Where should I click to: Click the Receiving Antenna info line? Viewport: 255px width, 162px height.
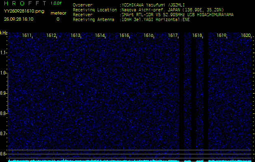[131, 20]
